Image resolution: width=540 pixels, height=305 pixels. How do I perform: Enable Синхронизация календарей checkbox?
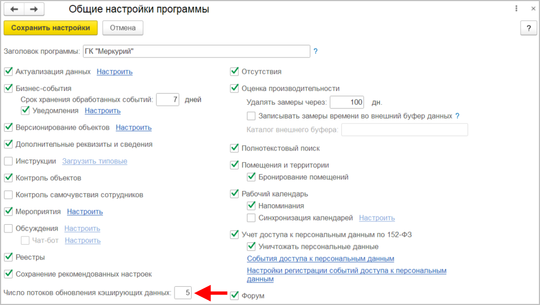point(251,218)
